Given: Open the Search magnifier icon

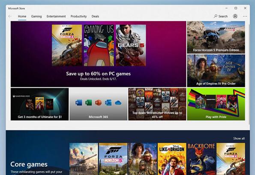Looking at the screenshot, I should 216,16.
